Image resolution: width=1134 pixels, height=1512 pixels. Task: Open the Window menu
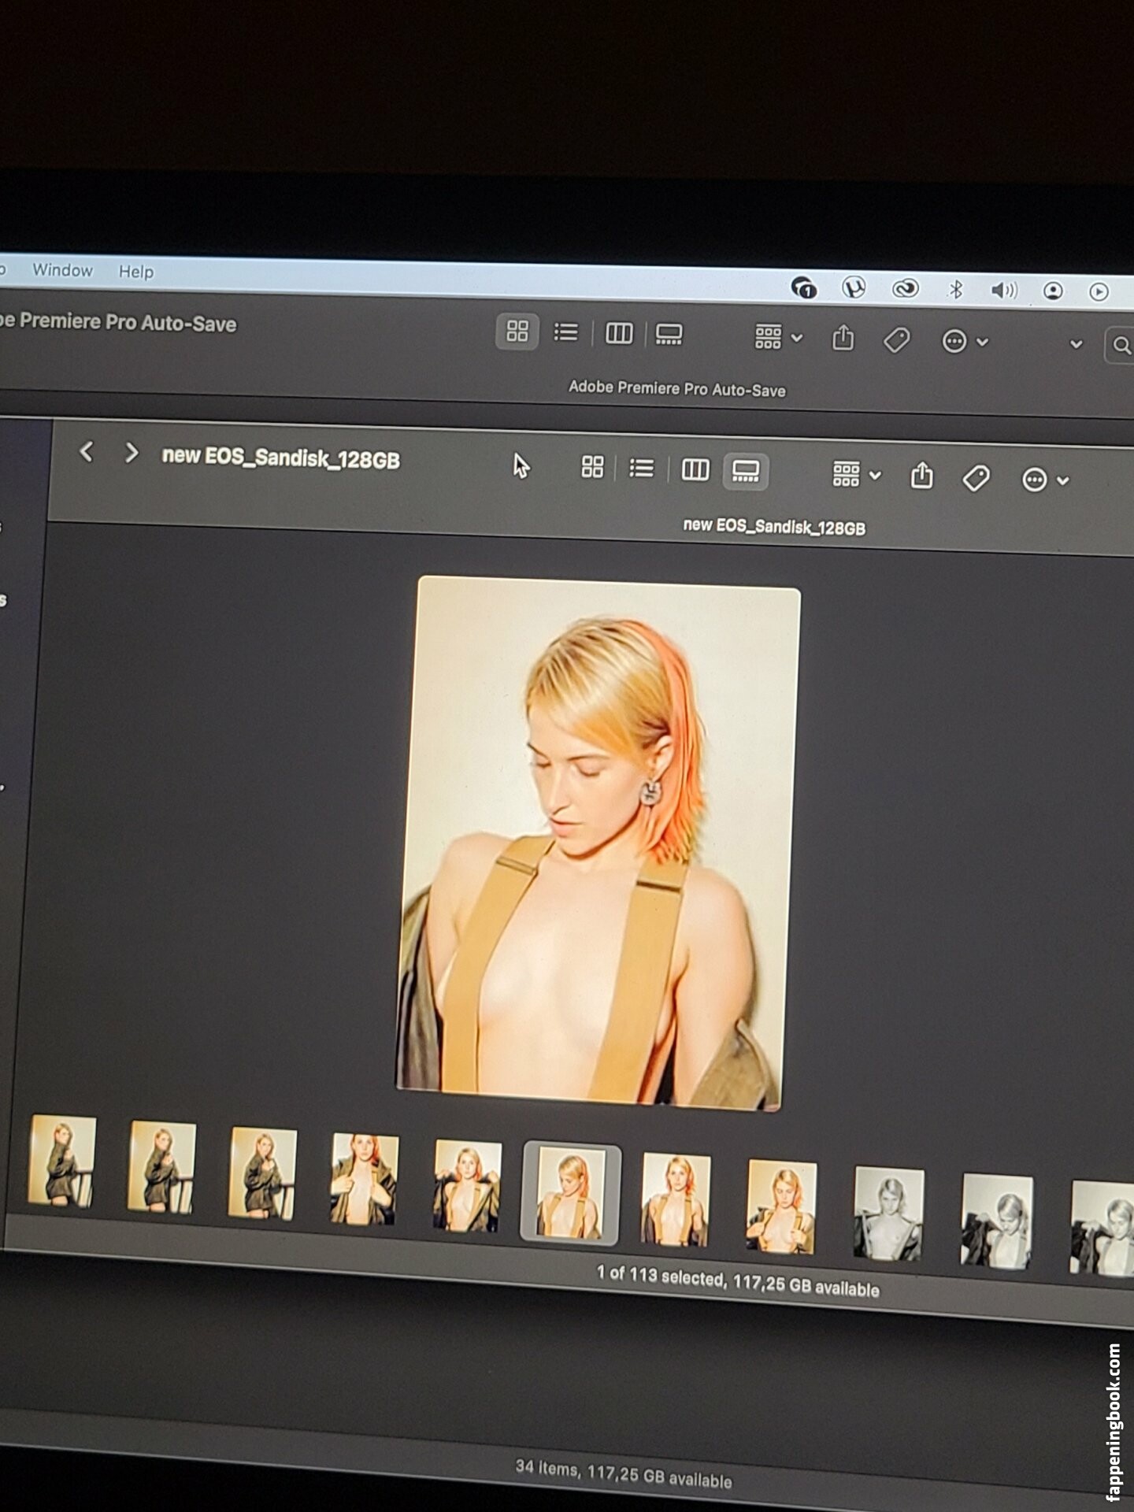coord(62,270)
